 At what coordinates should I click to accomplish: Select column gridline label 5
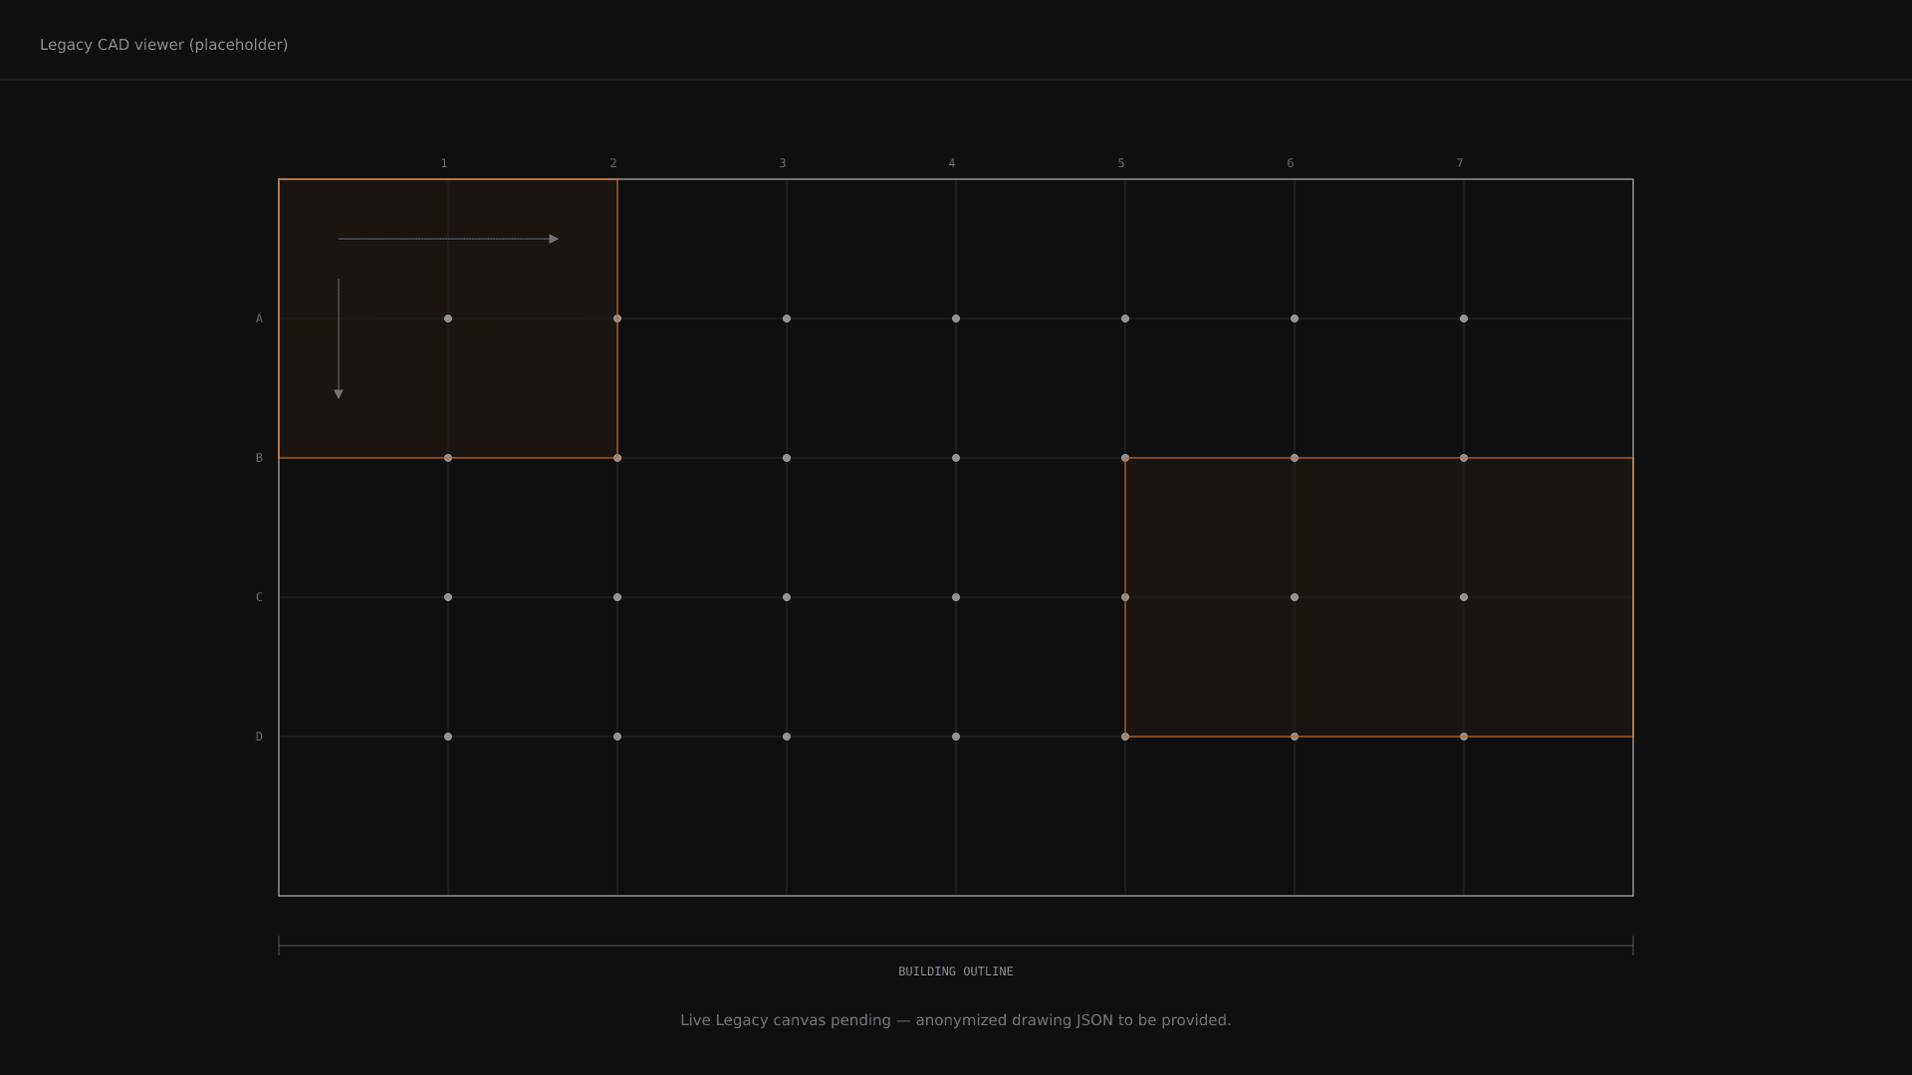click(1121, 163)
